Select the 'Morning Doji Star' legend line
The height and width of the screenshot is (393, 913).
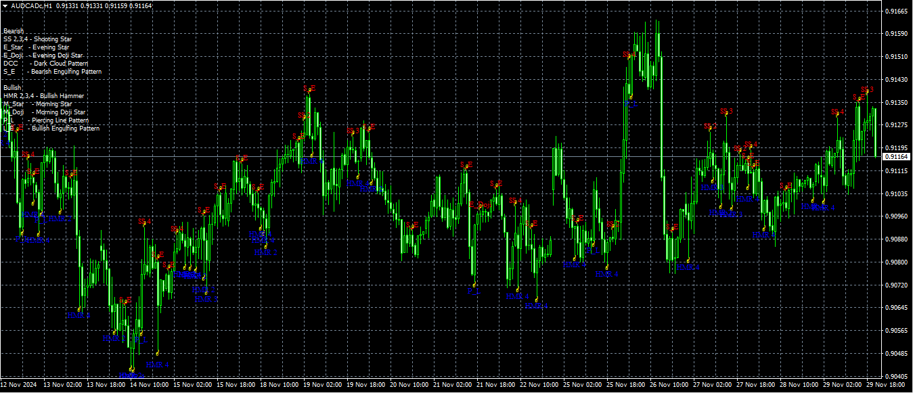click(45, 112)
